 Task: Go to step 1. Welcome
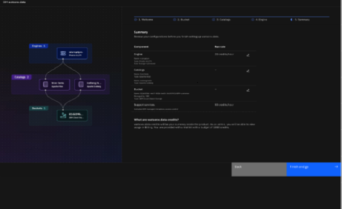coord(143,19)
